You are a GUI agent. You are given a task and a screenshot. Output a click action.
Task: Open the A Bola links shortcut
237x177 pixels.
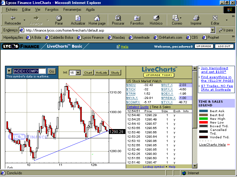point(34,37)
